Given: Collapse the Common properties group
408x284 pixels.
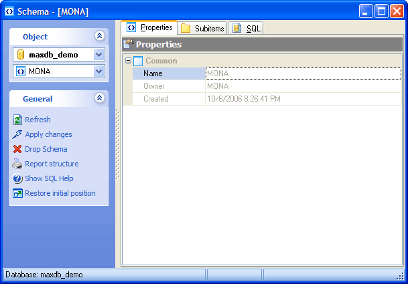Looking at the screenshot, I should pyautogui.click(x=127, y=61).
